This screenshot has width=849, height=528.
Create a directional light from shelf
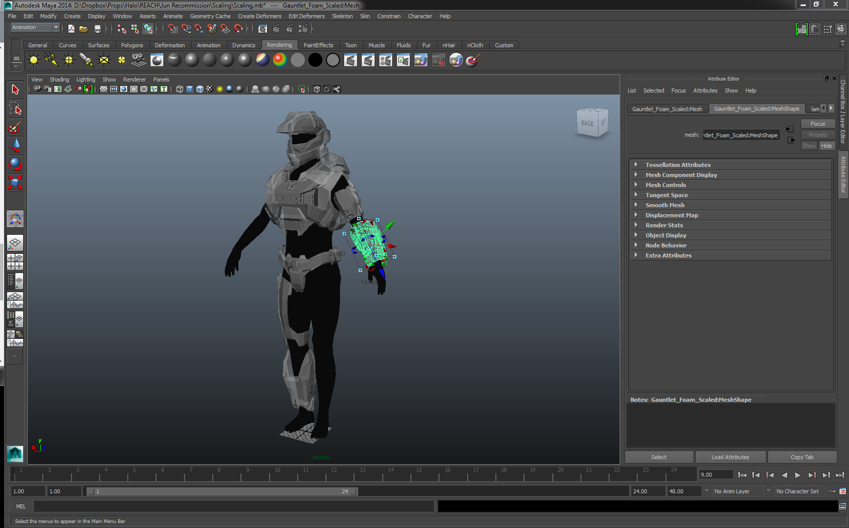click(x=51, y=60)
